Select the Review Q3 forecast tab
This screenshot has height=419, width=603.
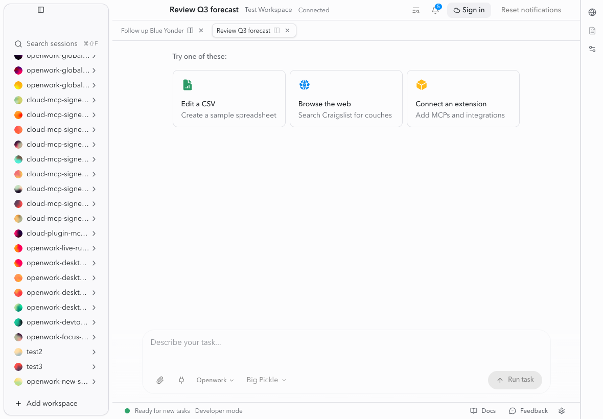[x=243, y=30]
